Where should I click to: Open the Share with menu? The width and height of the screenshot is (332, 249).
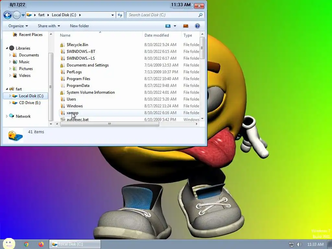[x=49, y=26]
